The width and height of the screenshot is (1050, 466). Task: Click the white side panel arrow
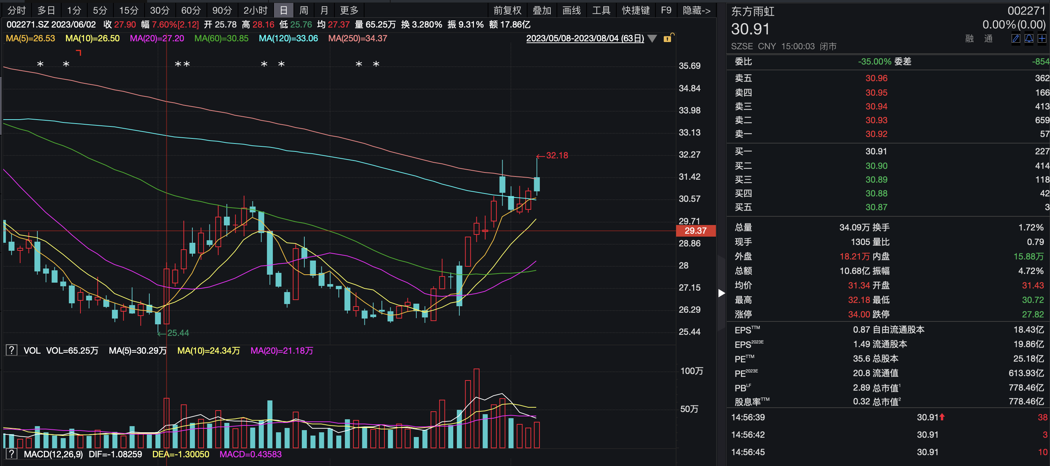[x=721, y=293]
